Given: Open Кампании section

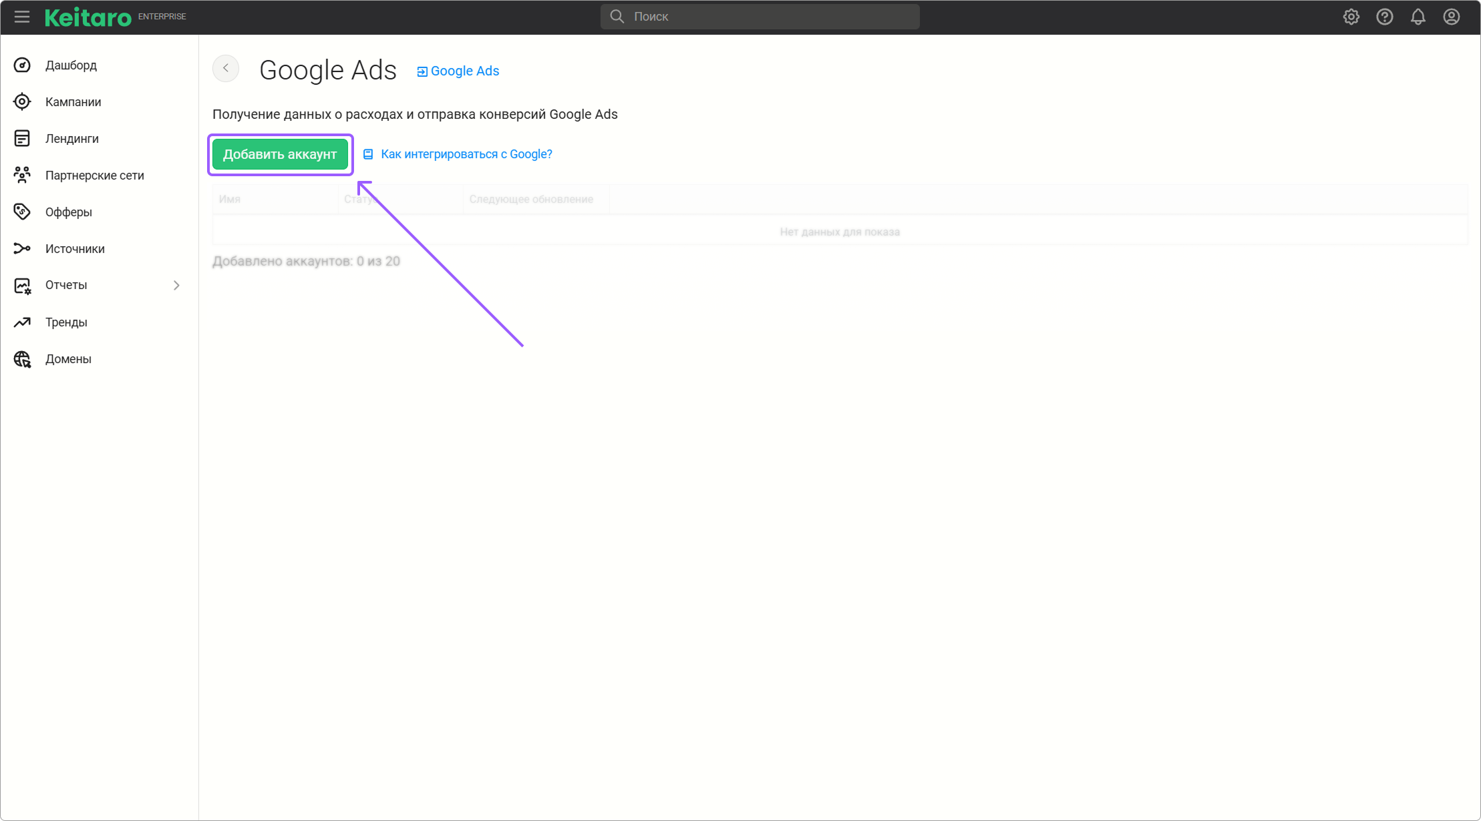Looking at the screenshot, I should [73, 102].
